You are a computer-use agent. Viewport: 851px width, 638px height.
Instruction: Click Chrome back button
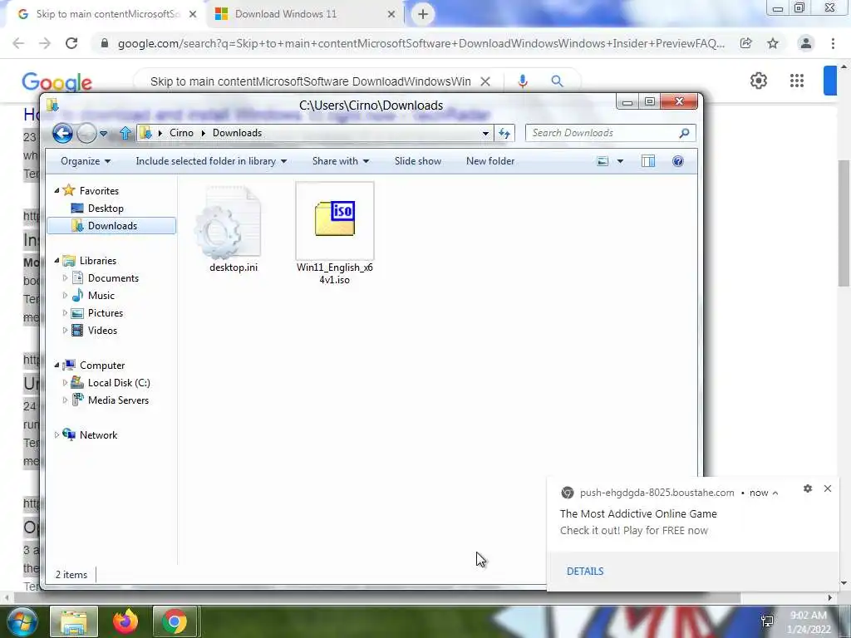coord(18,43)
